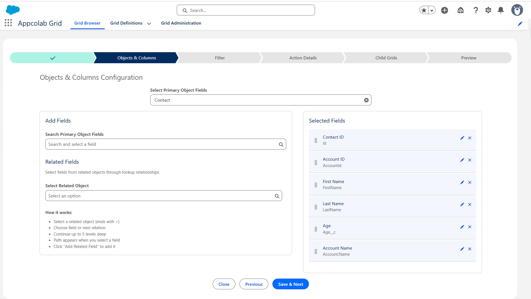The width and height of the screenshot is (531, 299).
Task: Remove the Last Name field
Action: [470, 205]
